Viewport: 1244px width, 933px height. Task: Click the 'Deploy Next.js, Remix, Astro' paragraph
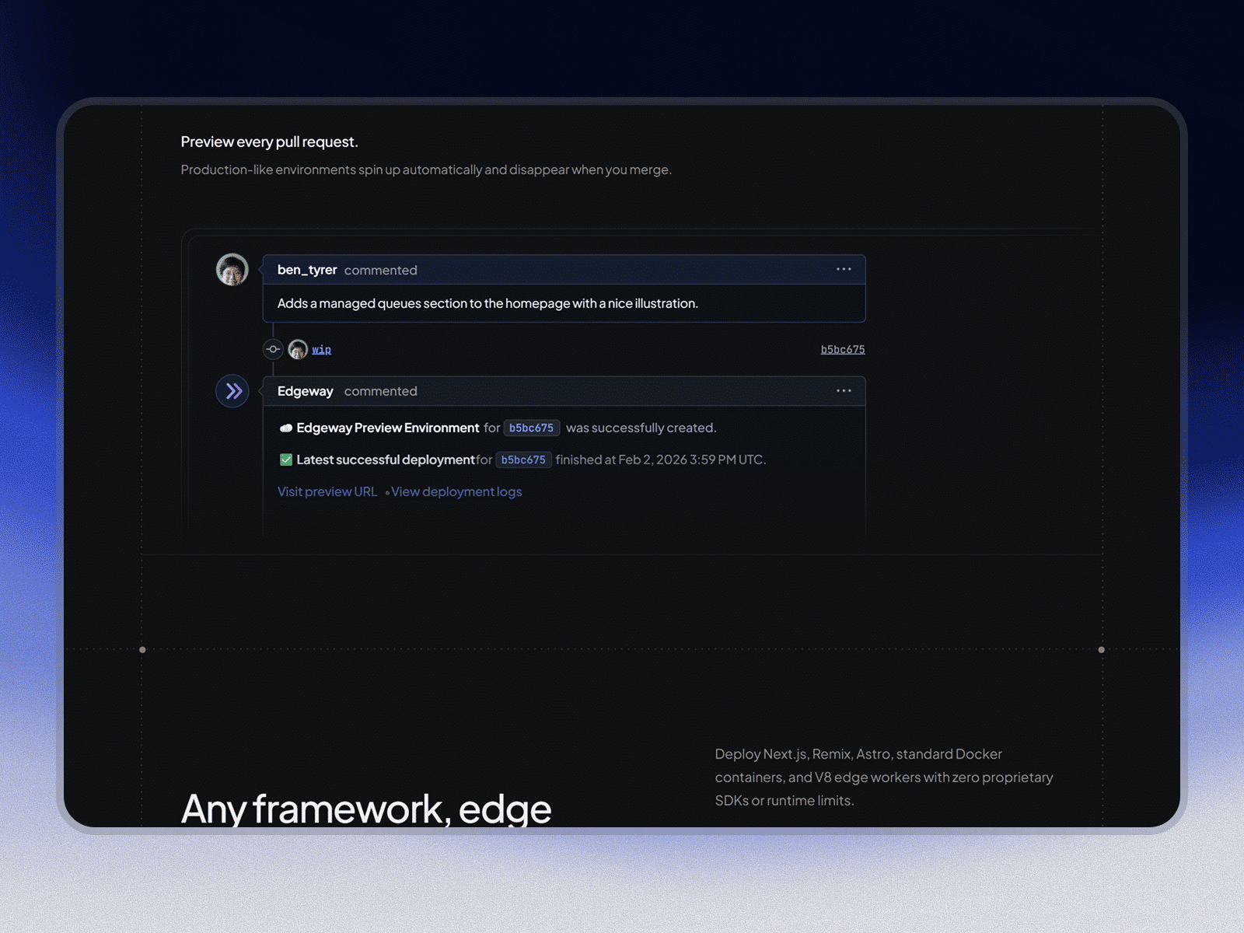pyautogui.click(x=884, y=777)
